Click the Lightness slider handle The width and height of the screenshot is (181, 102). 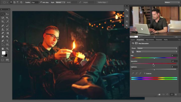tap(154, 70)
